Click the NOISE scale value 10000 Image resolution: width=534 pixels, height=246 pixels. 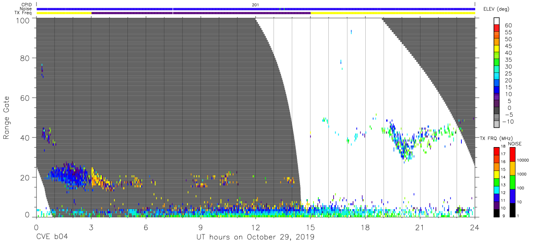click(523, 160)
